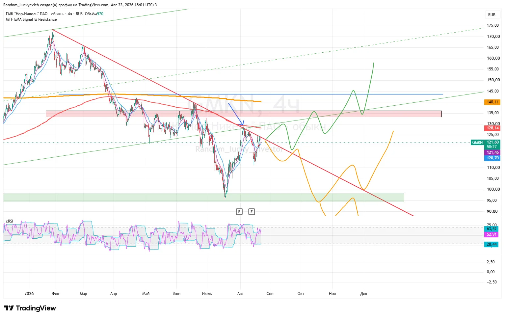Screen dimensions: 505x318
Task: Click the 2026 label on the time axis
Action: tap(29, 294)
